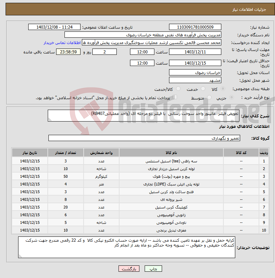Toggle the Islamic treasury payment checkbox
Viewport: 275px width, 278px height.
click(175, 97)
